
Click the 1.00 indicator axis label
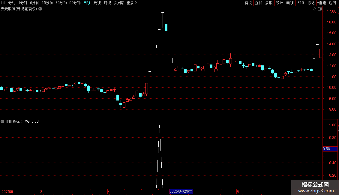coord(332,125)
